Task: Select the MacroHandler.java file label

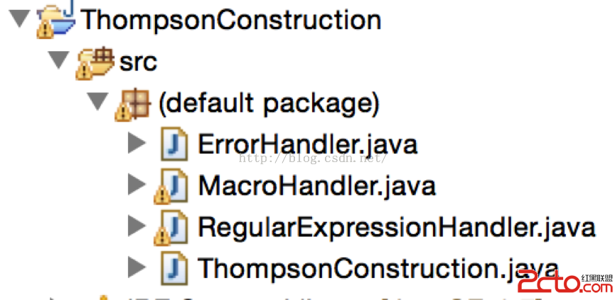Action: coord(317,186)
